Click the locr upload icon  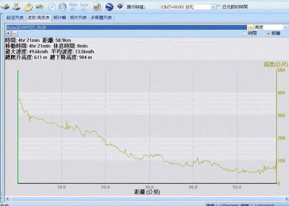(x=84, y=7)
